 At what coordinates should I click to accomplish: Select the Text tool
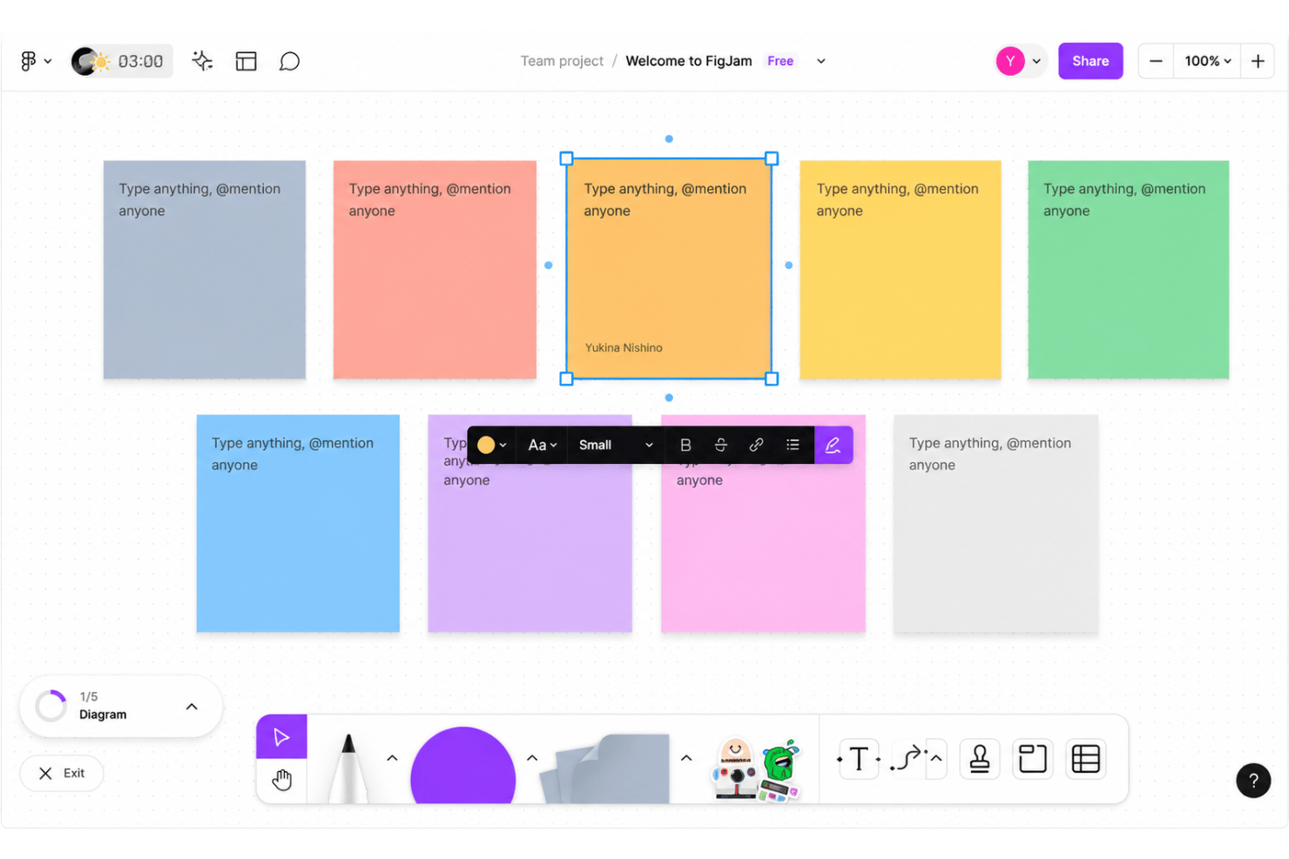click(859, 759)
